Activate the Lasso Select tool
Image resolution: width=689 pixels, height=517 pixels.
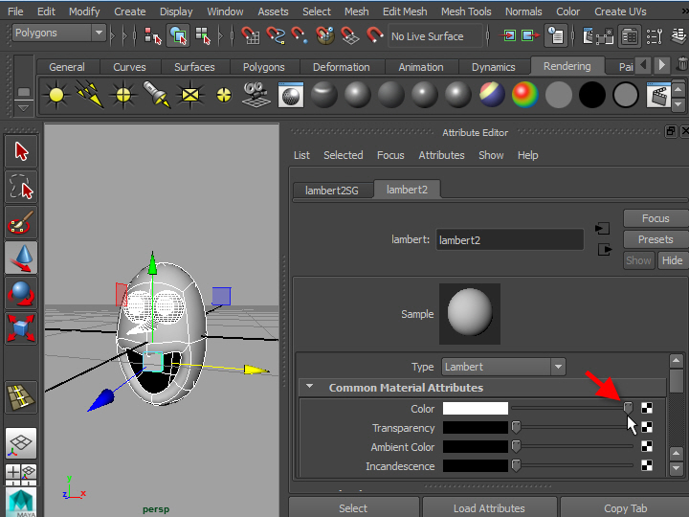click(x=21, y=187)
